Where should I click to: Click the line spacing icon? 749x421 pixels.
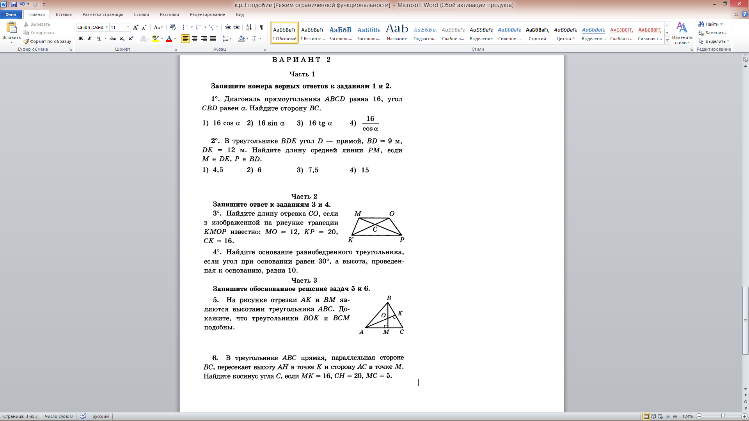225,39
